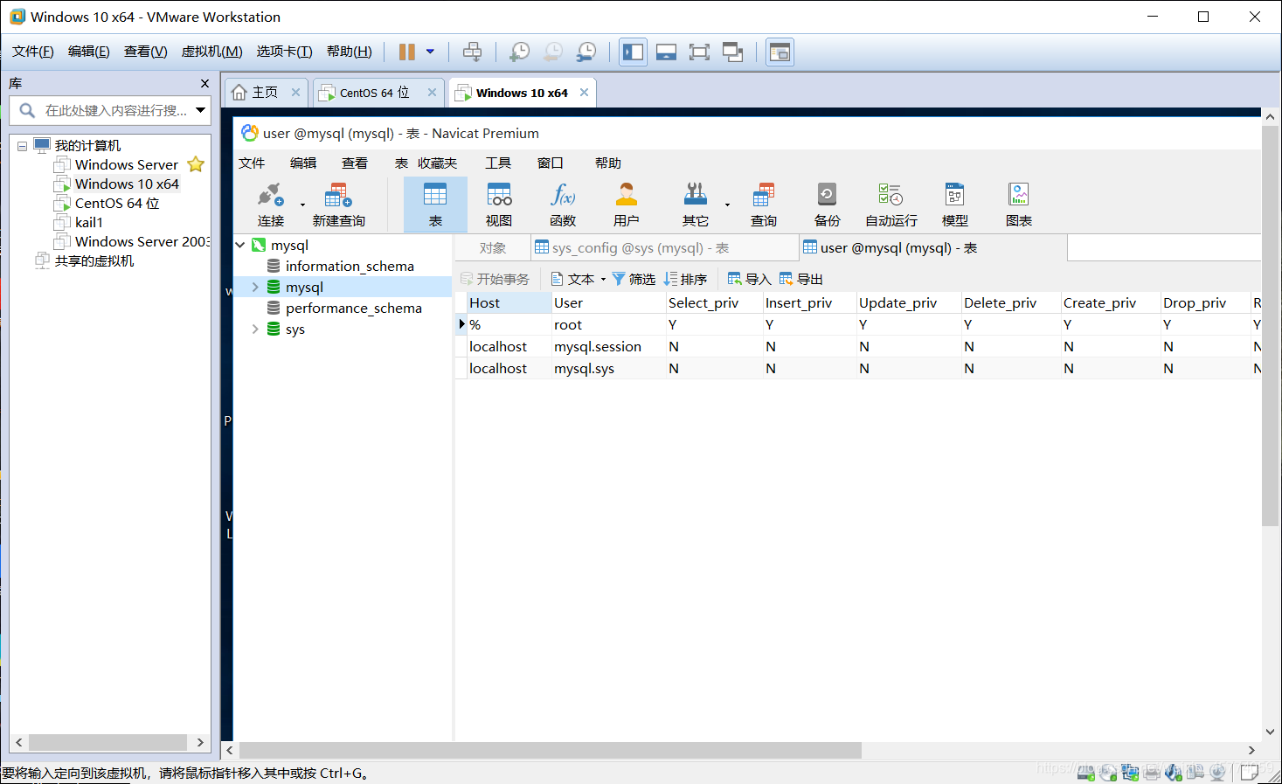This screenshot has width=1282, height=784.
Task: Click 导出 export icon in table toolbar
Action: pos(786,279)
